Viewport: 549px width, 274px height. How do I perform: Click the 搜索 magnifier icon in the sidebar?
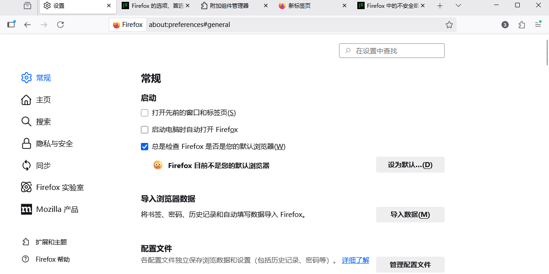pos(27,121)
